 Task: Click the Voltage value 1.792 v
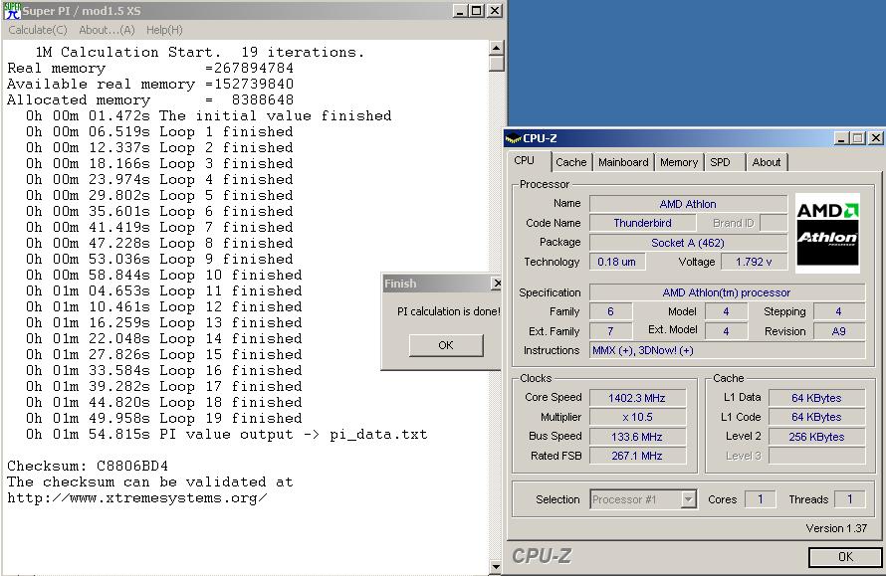[x=754, y=262]
